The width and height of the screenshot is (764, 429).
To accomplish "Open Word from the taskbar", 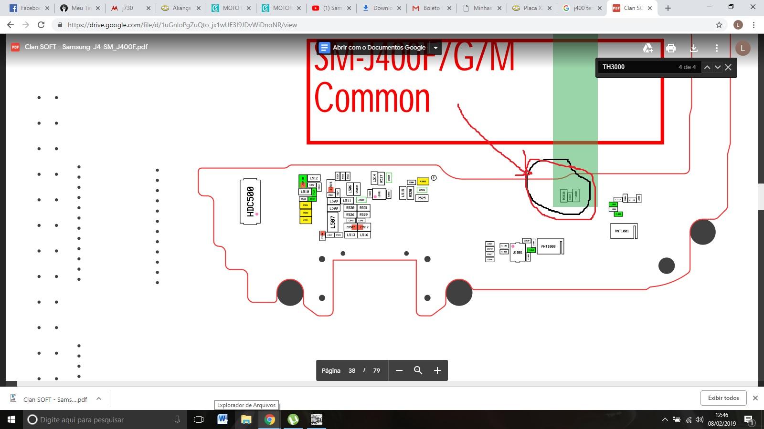I will pyautogui.click(x=223, y=419).
